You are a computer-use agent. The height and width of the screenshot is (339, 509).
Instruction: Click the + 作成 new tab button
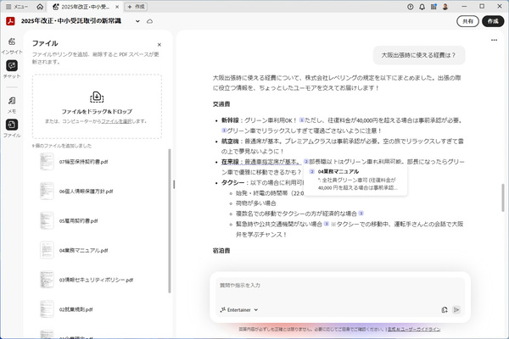click(x=137, y=6)
